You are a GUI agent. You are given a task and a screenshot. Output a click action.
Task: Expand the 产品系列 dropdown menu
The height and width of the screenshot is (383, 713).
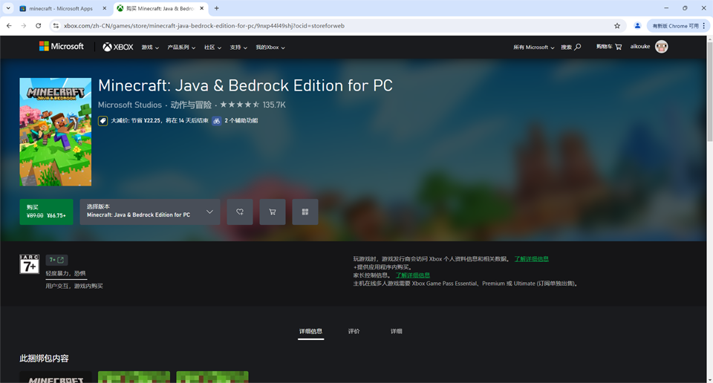[x=181, y=48]
